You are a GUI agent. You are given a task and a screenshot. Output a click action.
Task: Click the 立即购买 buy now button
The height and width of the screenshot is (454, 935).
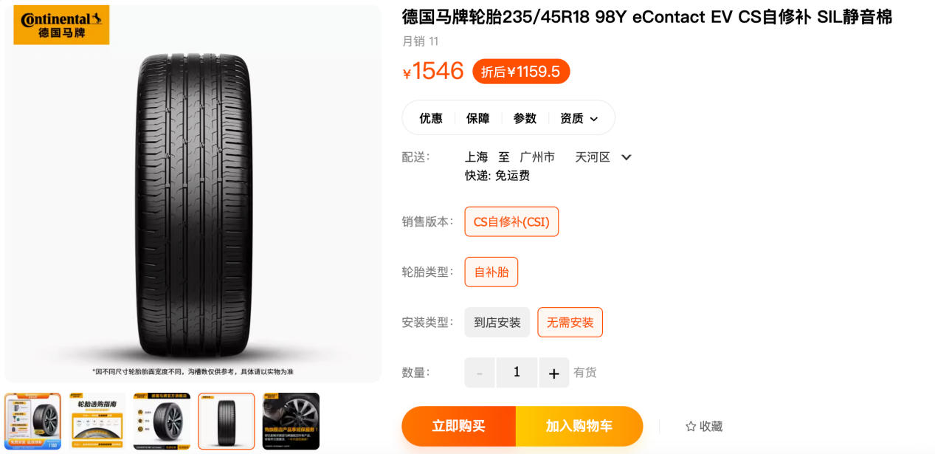458,426
